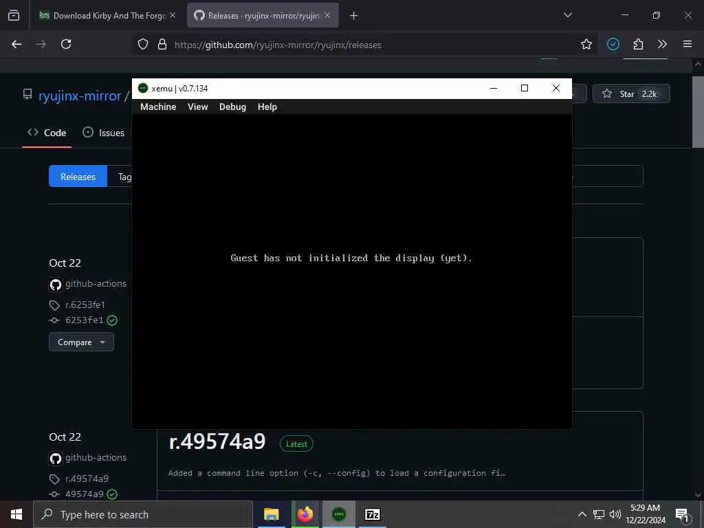Open the GitHub Issues tab
704x528 pixels.
(x=104, y=133)
